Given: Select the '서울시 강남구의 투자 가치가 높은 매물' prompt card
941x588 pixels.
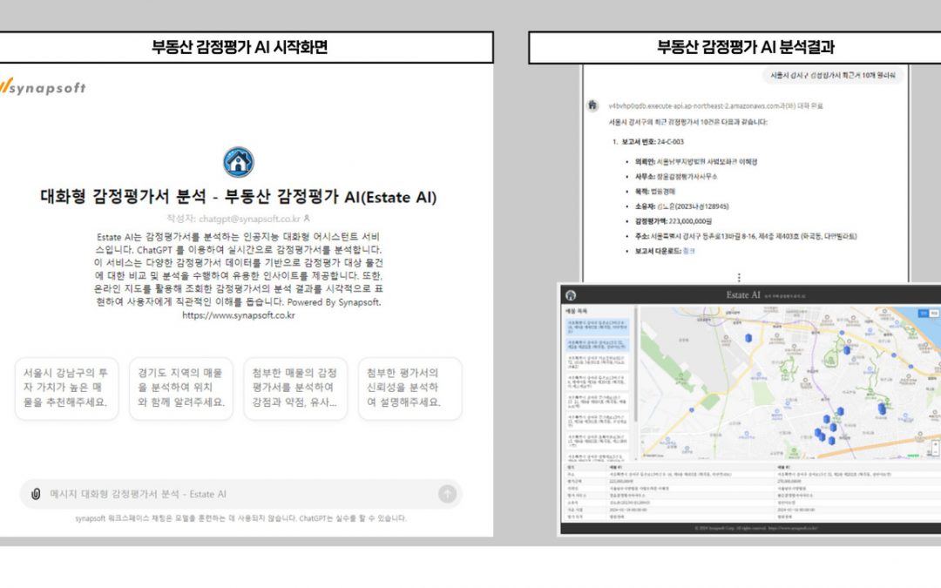Looking at the screenshot, I should [66, 389].
